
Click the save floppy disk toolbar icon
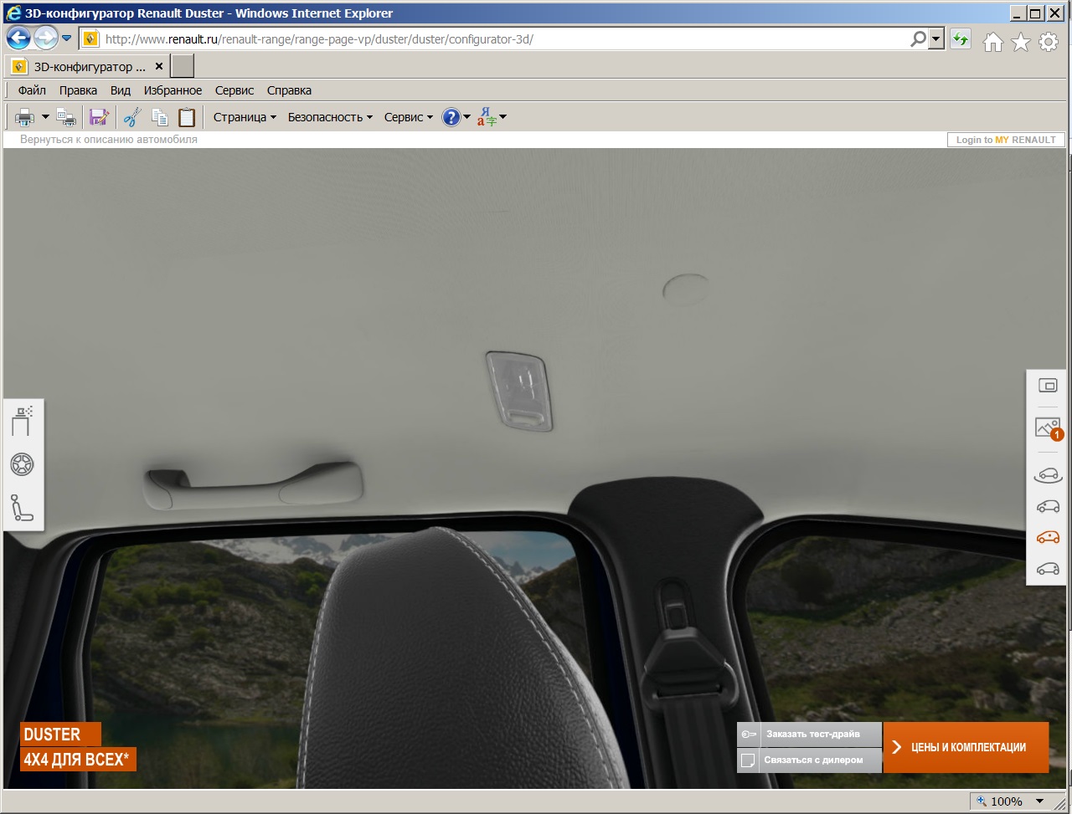click(x=99, y=117)
